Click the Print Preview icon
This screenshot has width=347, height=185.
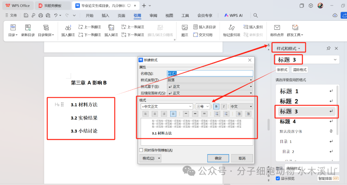pos(48,15)
